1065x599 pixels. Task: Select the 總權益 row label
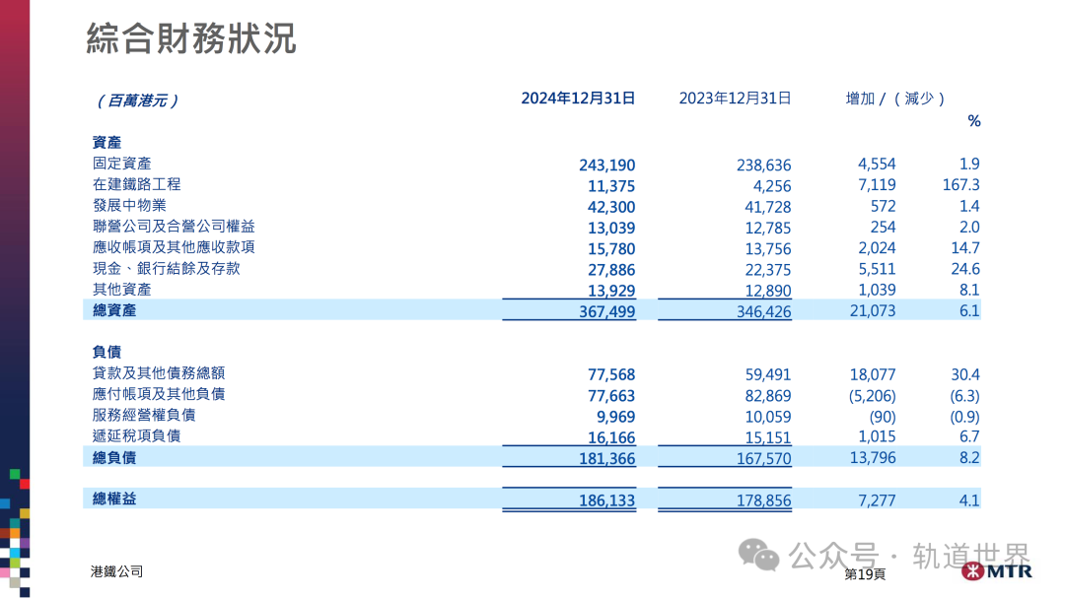(114, 499)
